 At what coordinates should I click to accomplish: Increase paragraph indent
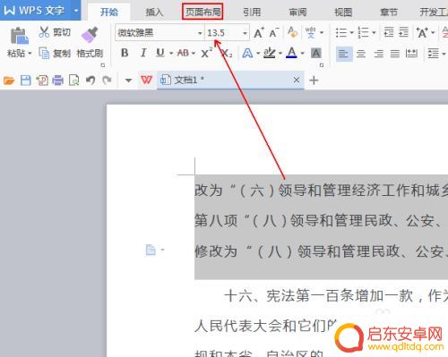pos(403,32)
